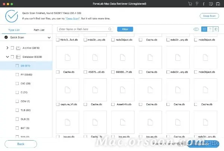Expand the Archive tree node
This screenshot has height=151, width=224.
[7, 48]
